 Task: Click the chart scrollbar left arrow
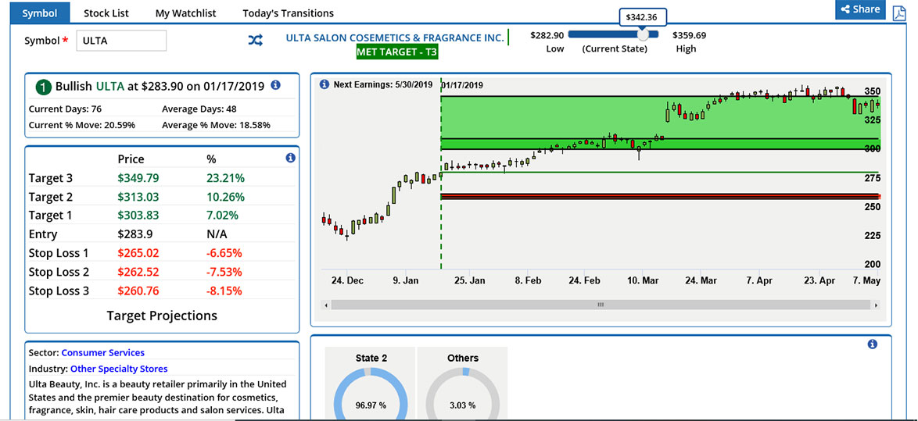coord(326,305)
